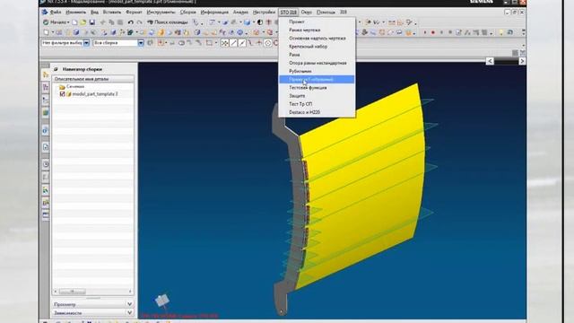Image resolution: width=574 pixels, height=323 pixels.
Task: Select Сечения folder in navigator
Action: tap(75, 87)
